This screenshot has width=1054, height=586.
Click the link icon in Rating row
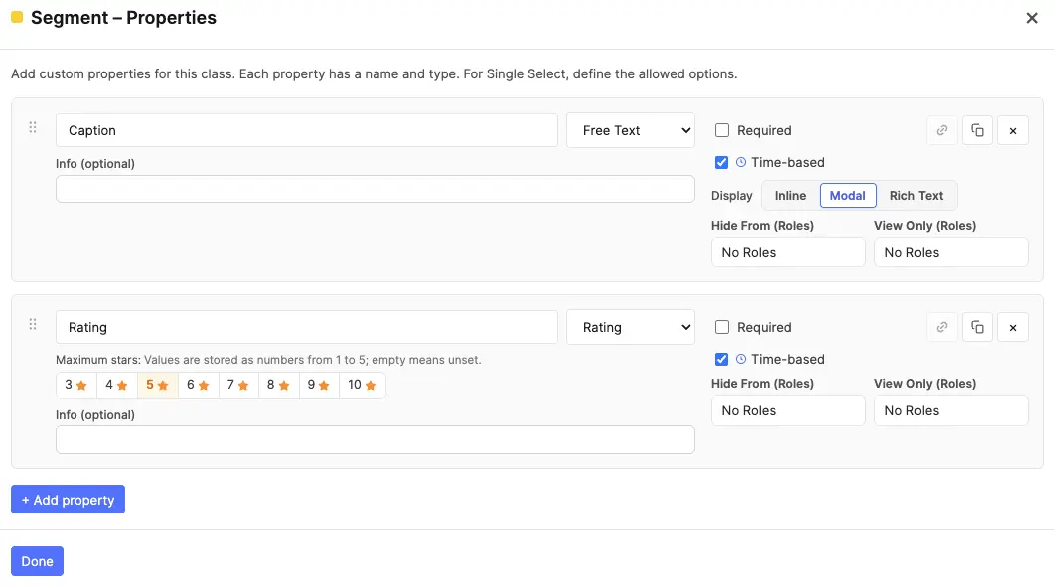tap(942, 328)
